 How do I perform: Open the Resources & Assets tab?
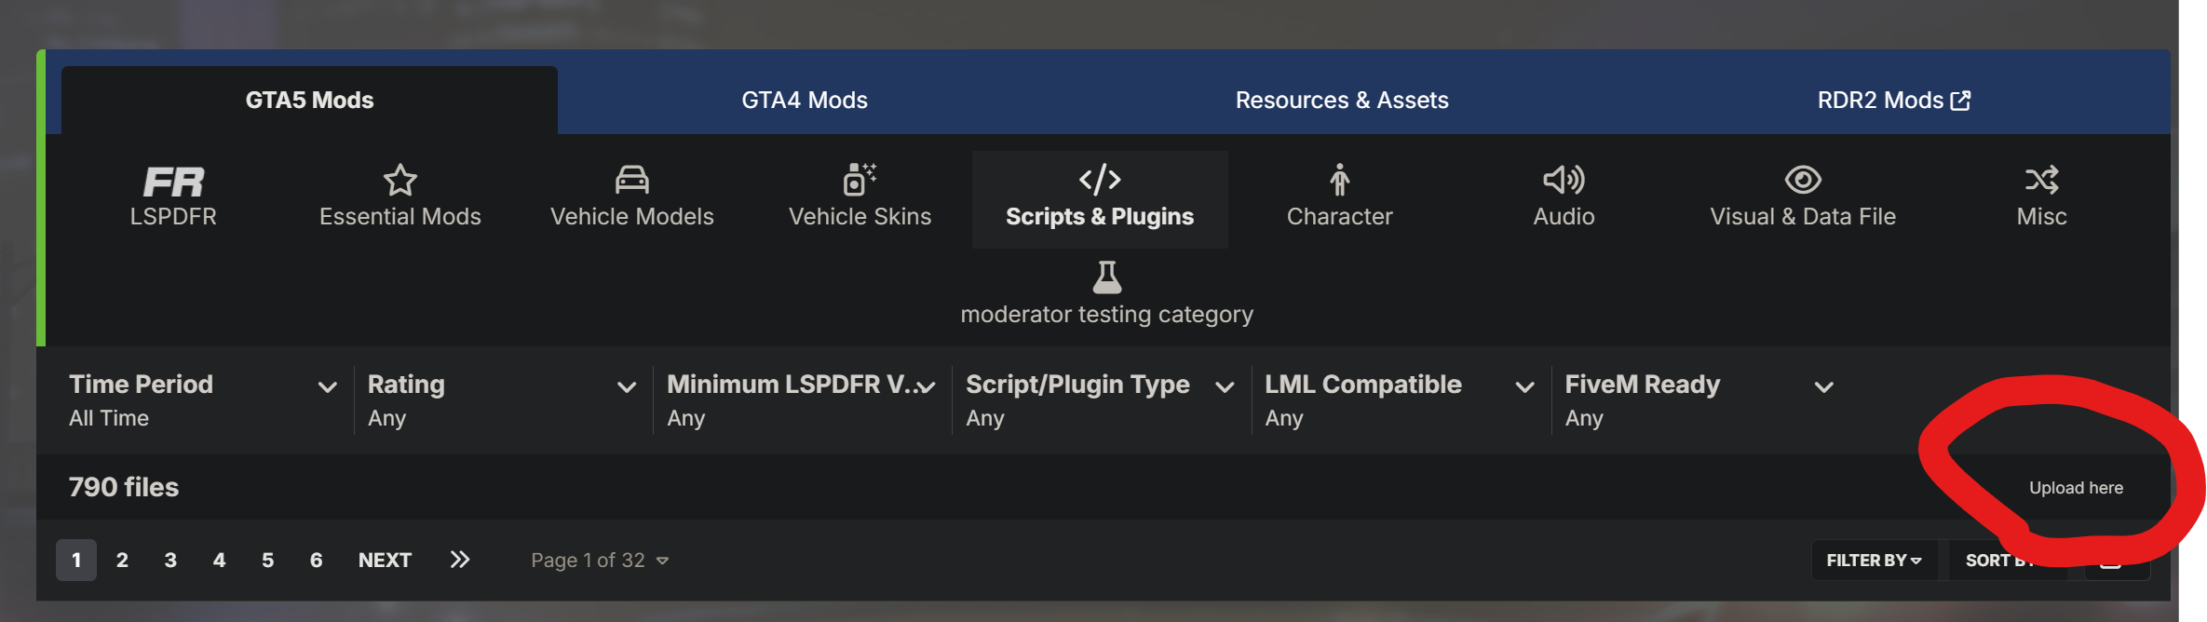(1342, 100)
